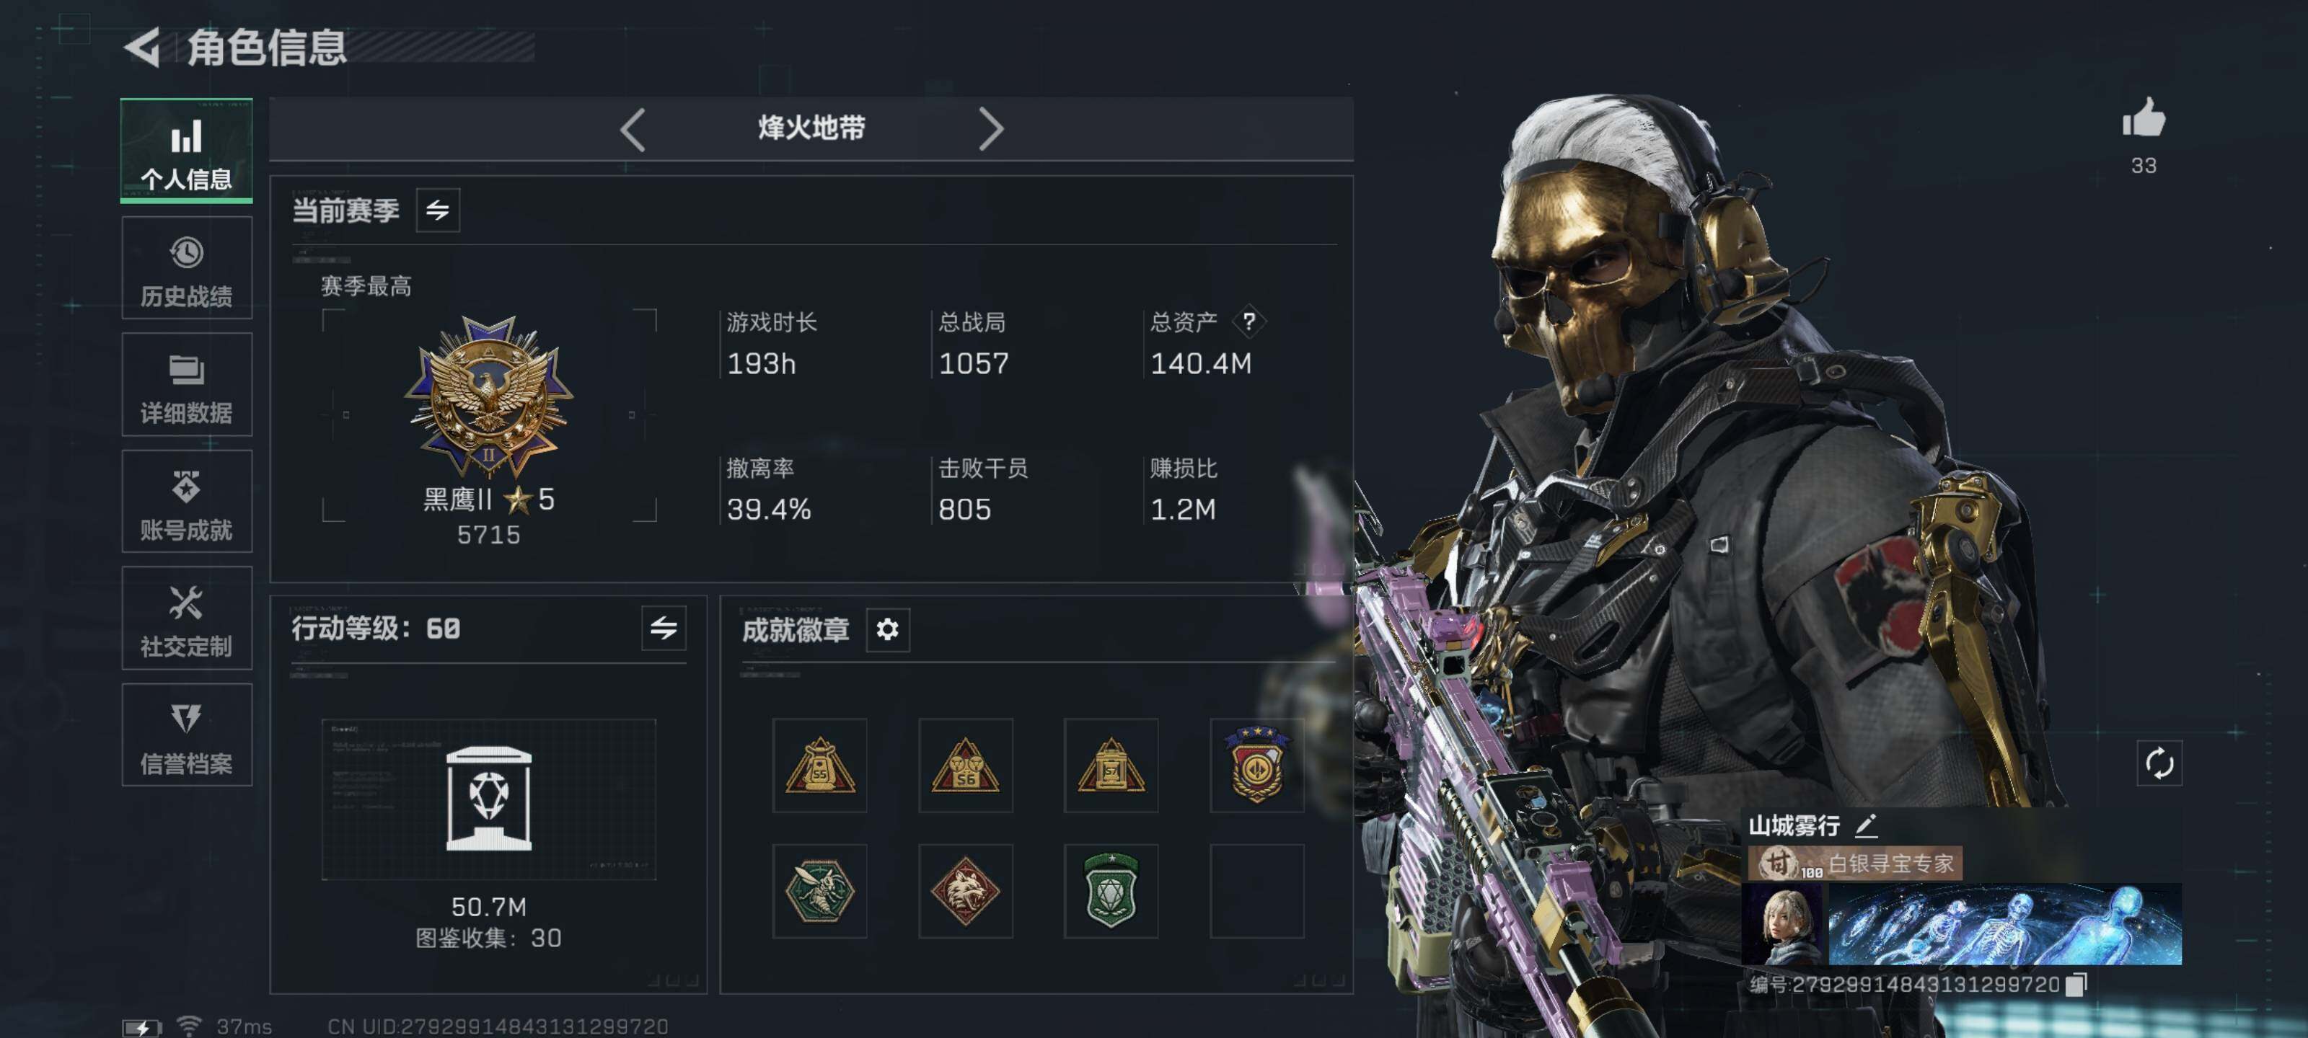Edit the nickname 山城雾行 pencil icon
Image resolution: width=2308 pixels, height=1038 pixels.
(1867, 825)
